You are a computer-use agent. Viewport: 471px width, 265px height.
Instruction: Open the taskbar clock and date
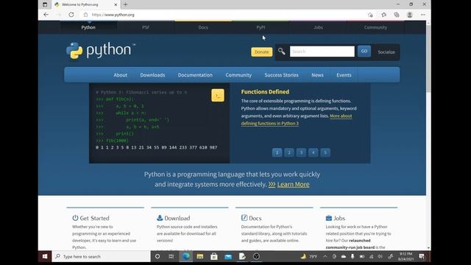coord(406,256)
